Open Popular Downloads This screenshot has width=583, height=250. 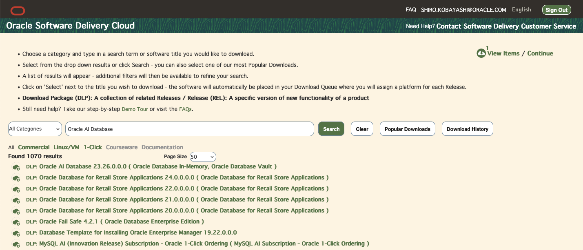[408, 129]
